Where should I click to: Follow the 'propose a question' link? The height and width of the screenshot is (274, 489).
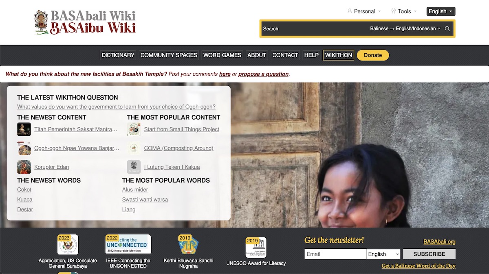264,74
